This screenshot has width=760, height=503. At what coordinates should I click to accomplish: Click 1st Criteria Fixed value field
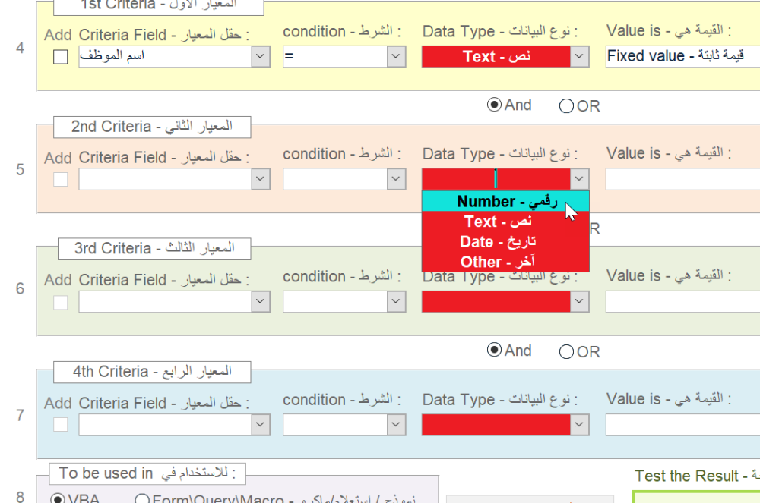pyautogui.click(x=682, y=57)
